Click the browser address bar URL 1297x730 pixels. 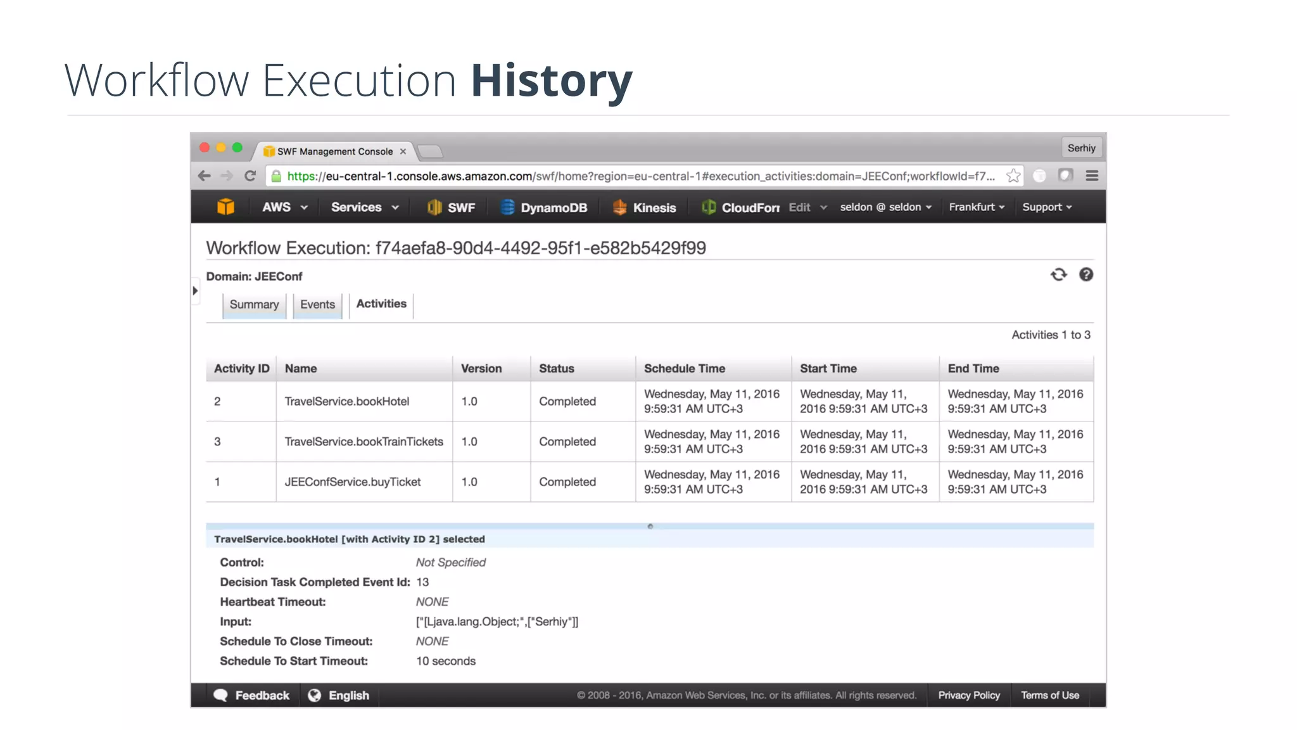tap(641, 176)
